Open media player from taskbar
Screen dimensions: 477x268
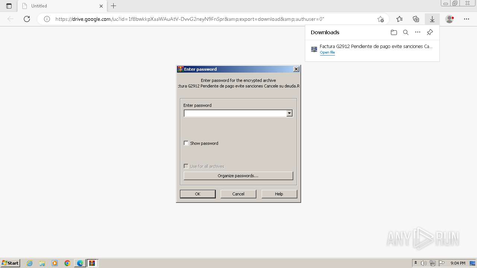55,263
